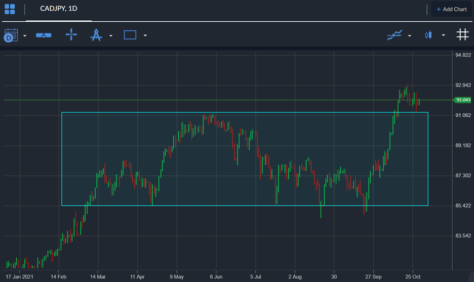This screenshot has height=282, width=474.
Task: Click the 89.182 price axis label
Action: click(463, 146)
